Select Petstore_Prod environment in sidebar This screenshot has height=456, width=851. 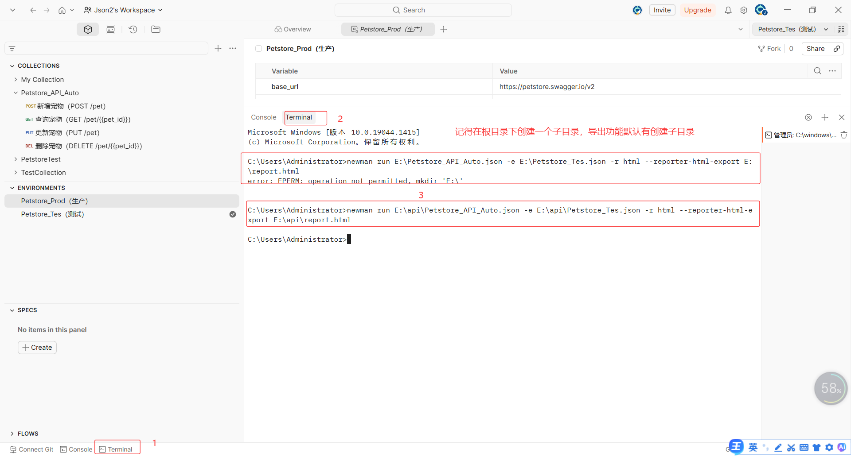pyautogui.click(x=122, y=201)
